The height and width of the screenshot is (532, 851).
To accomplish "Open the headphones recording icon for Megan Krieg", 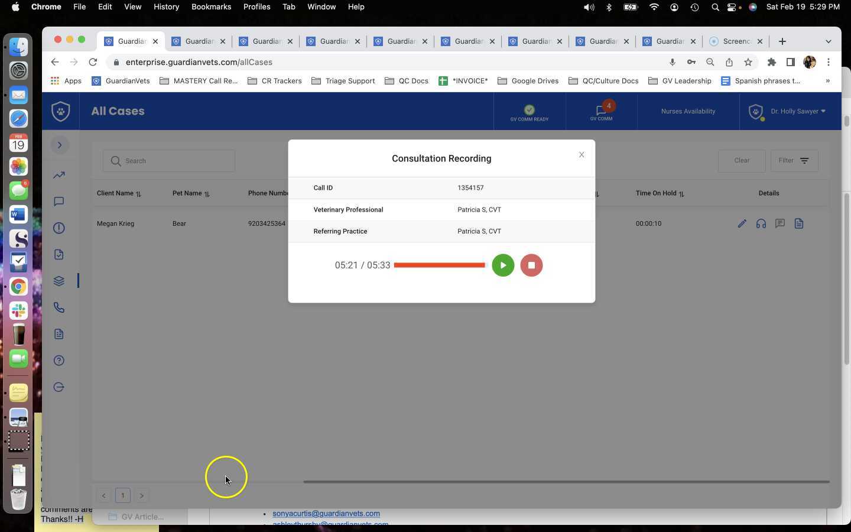I will 761,223.
